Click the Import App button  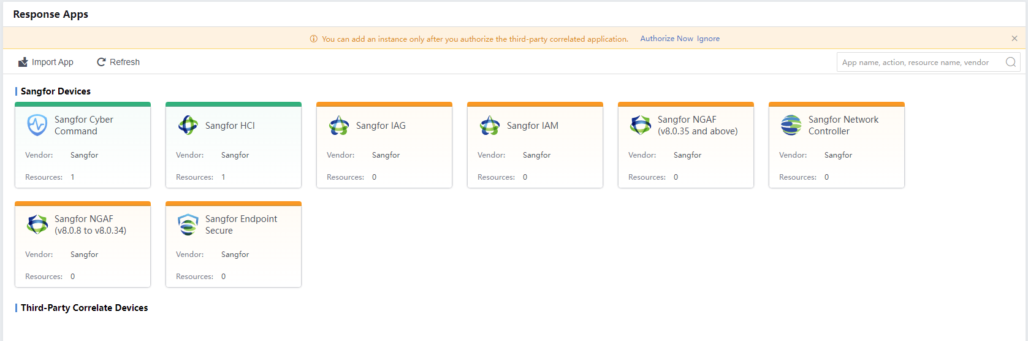coord(46,62)
